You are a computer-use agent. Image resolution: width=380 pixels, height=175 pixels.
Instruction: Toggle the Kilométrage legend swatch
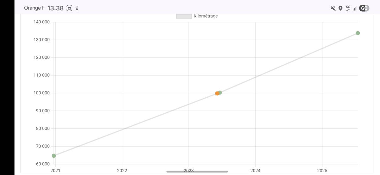[184, 16]
